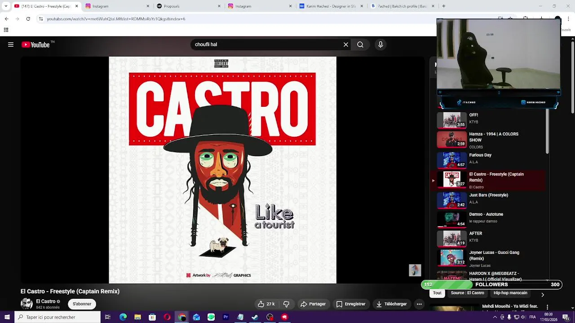
Task: Open options for the Mehdi Mouelhi video
Action: 548,307
